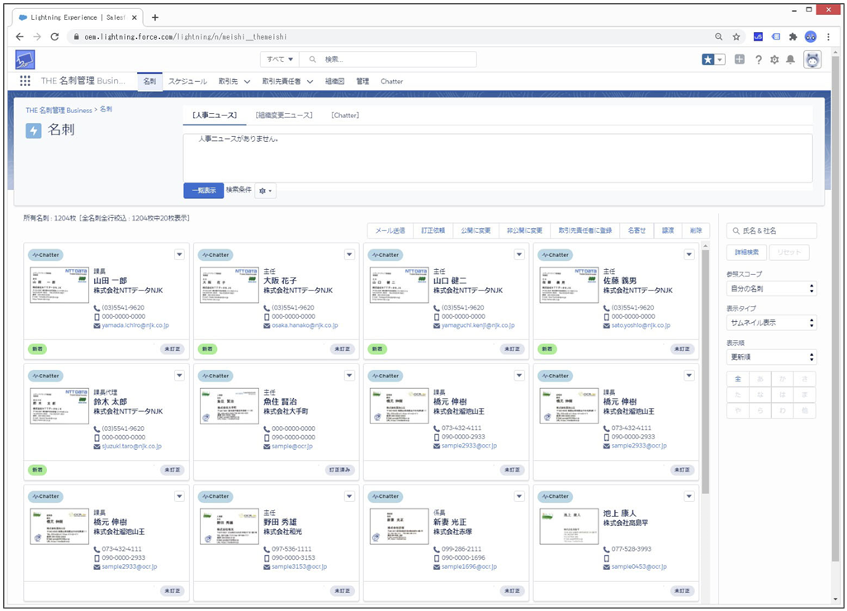Switch to the [Chatter] news tab

[x=345, y=116]
